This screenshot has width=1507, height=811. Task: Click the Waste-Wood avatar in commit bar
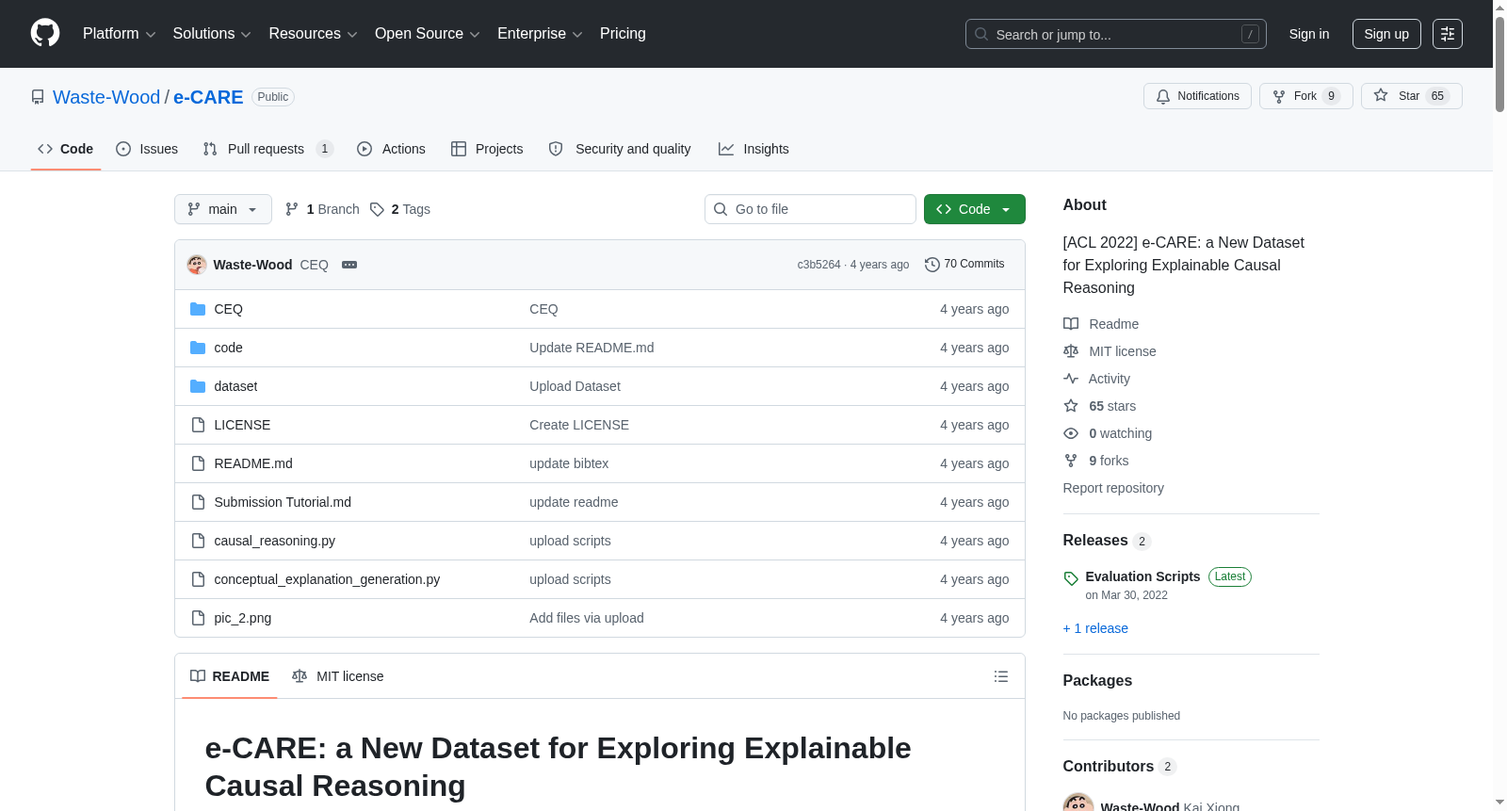[197, 265]
